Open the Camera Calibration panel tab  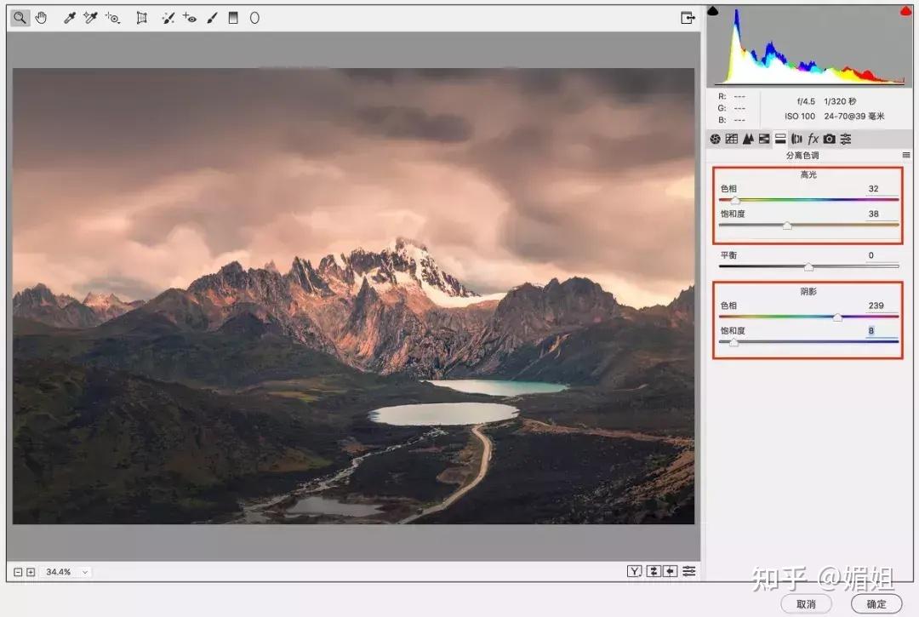(830, 139)
